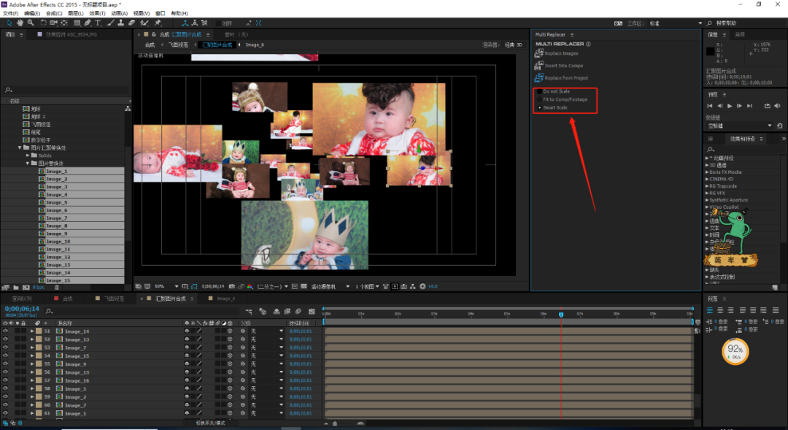
Task: Click the Replace Images text button
Action: coord(561,53)
